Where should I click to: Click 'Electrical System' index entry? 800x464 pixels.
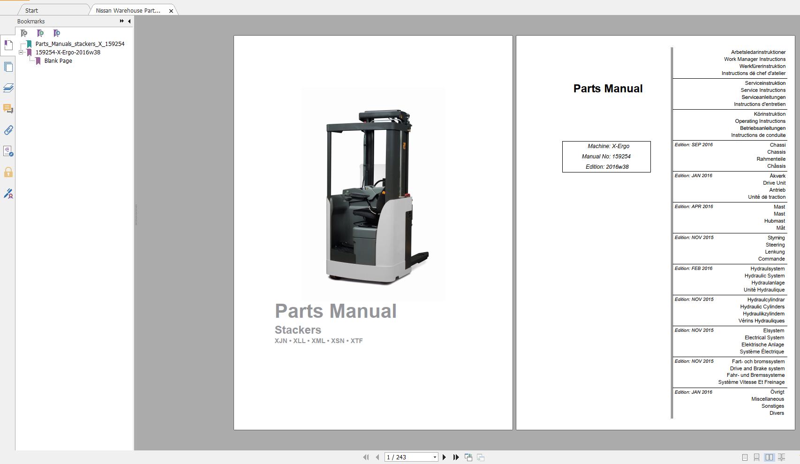coord(764,338)
